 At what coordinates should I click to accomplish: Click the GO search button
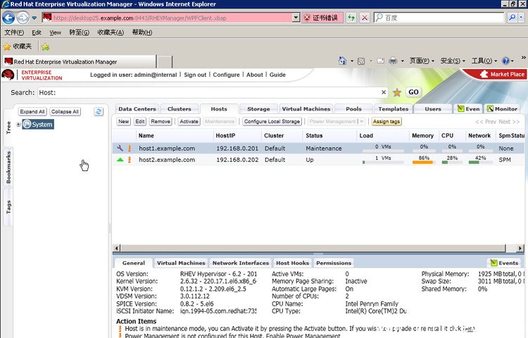(x=413, y=92)
